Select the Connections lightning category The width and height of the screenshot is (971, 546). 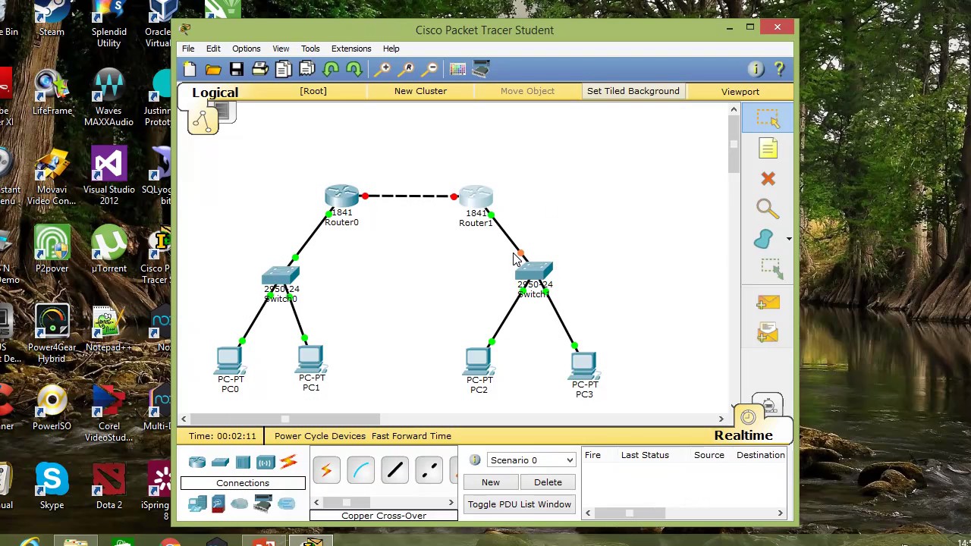click(288, 463)
